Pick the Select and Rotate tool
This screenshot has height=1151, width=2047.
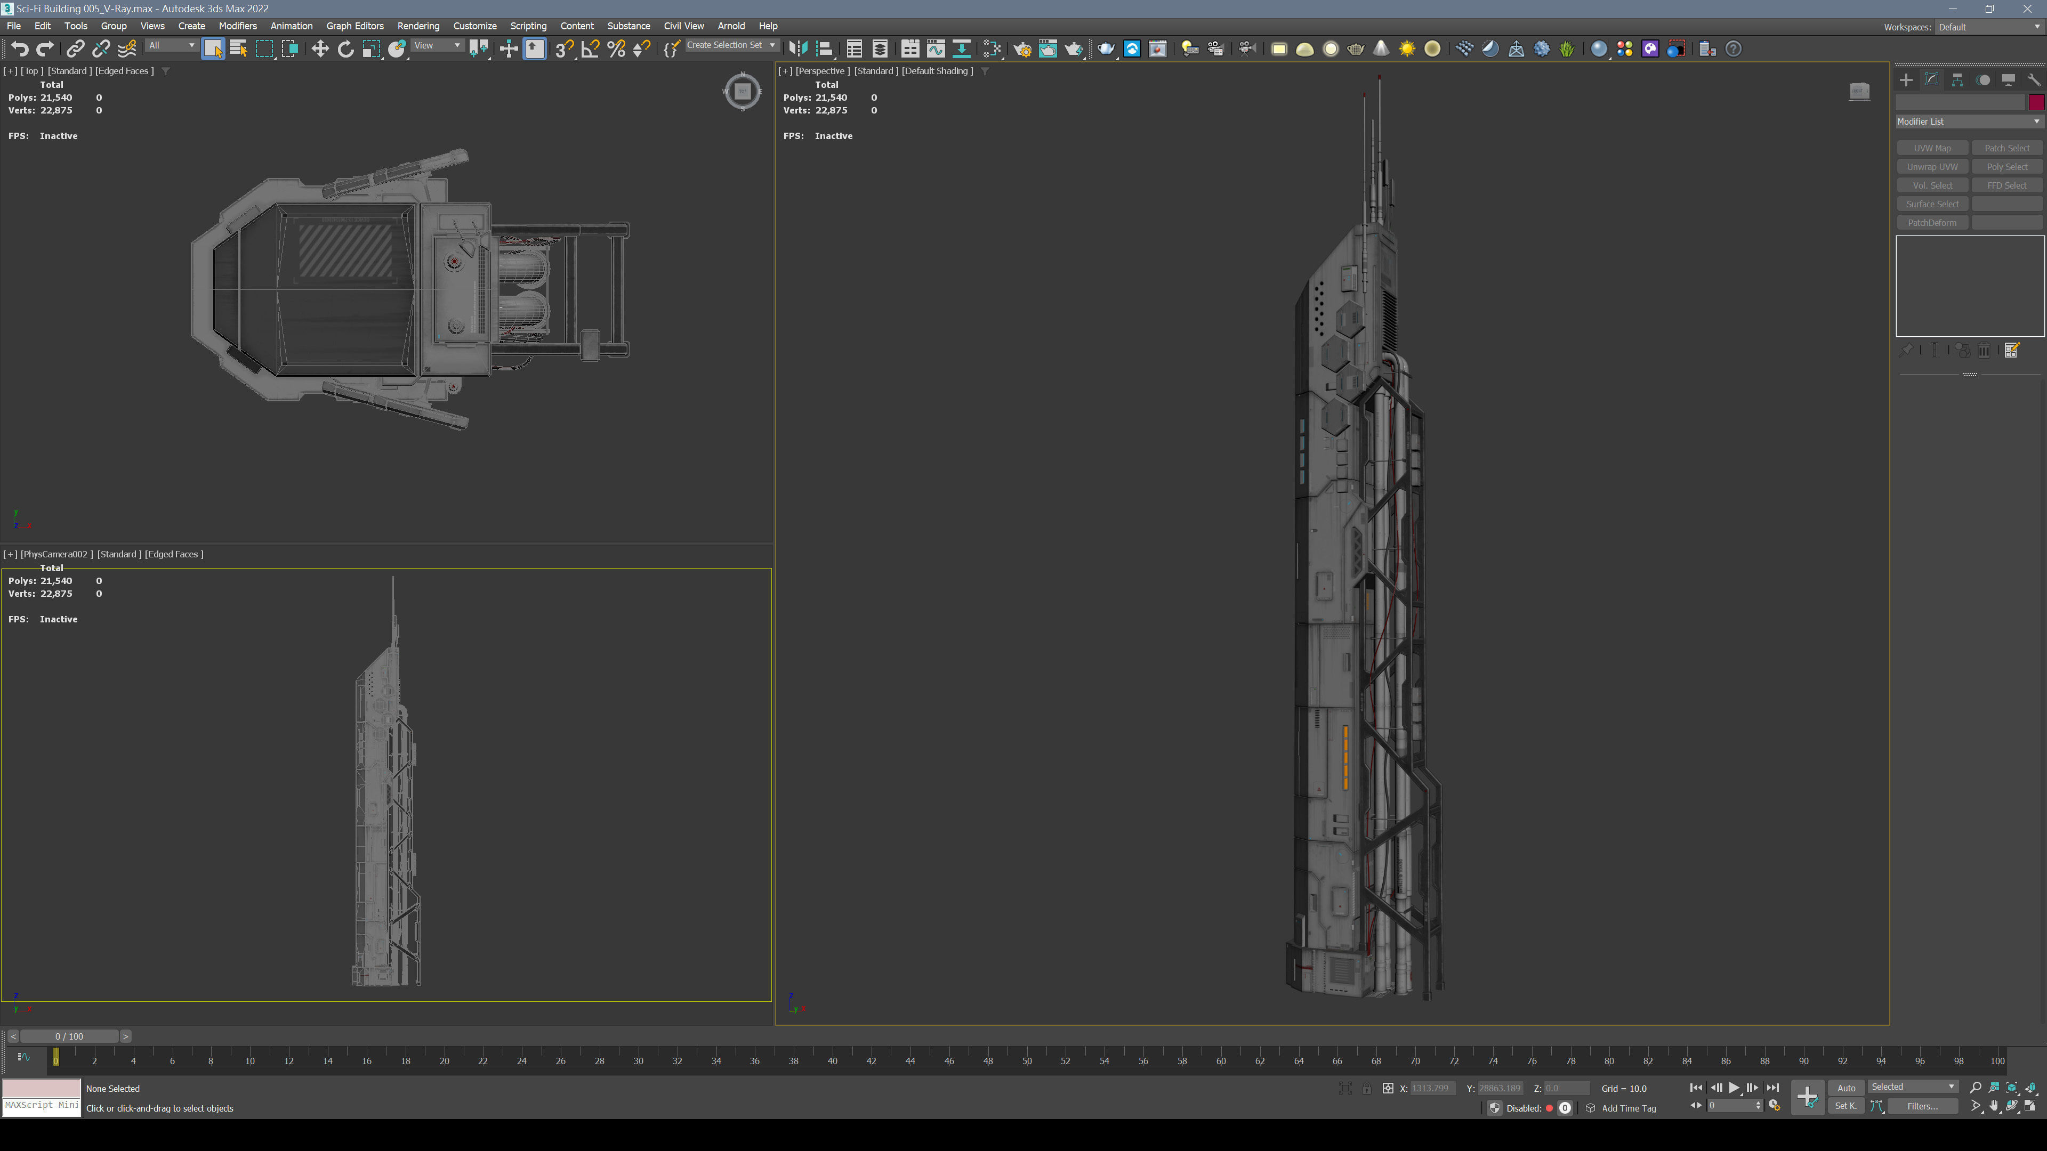point(345,49)
